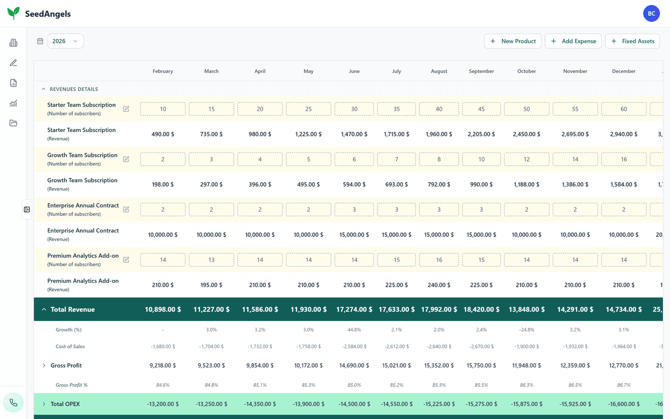The width and height of the screenshot is (670, 419).
Task: Click the New Product button
Action: [x=513, y=41]
